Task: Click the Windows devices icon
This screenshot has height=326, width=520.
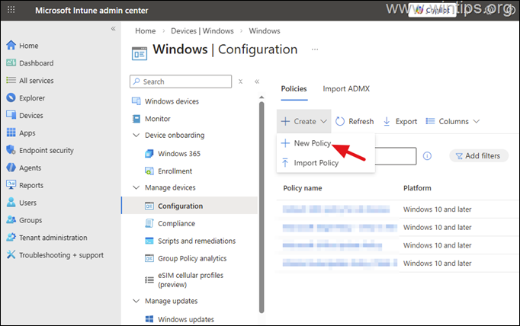Action: point(136,101)
